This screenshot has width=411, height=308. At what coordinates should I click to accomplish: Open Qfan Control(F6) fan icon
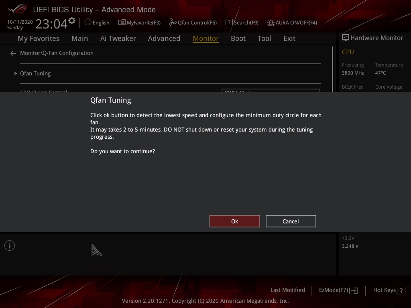173,22
